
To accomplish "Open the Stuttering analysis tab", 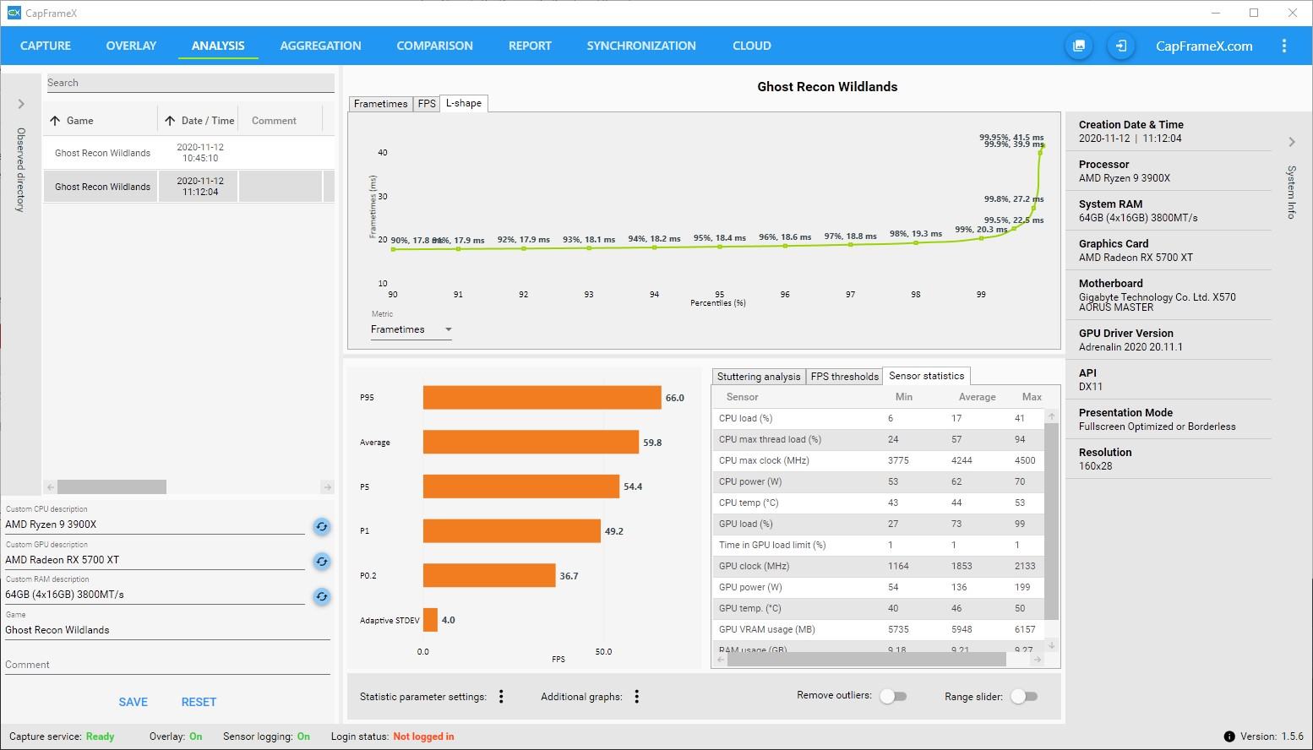I will coord(759,377).
